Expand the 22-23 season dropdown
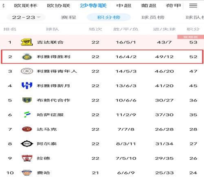 pos(26,17)
